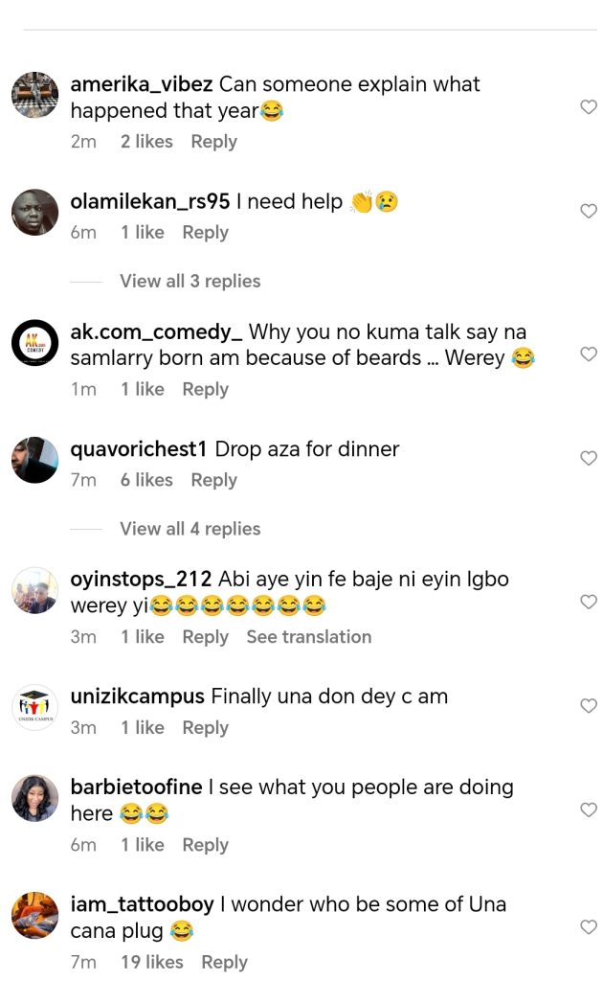The width and height of the screenshot is (603, 981).
Task: Expand 'View all 3 replies' under olamilekan_rs95
Action: coord(190,281)
